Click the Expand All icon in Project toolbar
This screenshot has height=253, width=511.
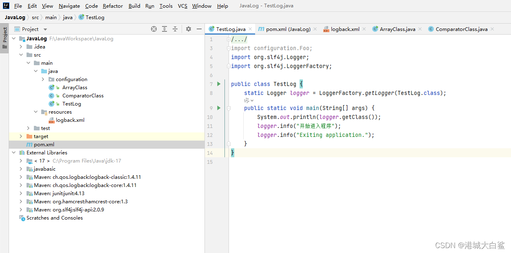(164, 29)
